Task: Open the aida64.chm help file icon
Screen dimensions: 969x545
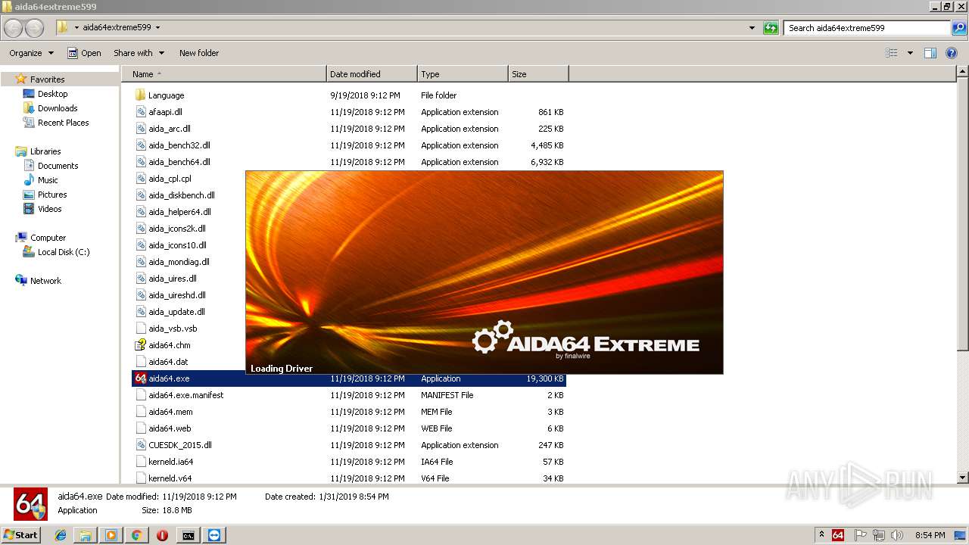Action: point(140,345)
